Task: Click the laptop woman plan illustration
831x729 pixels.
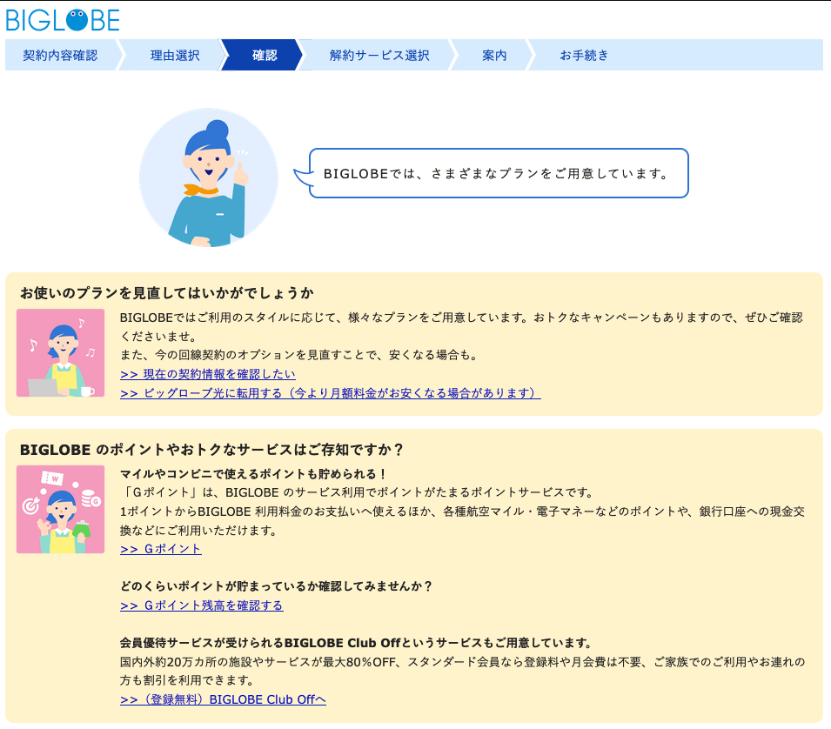Action: [x=60, y=353]
